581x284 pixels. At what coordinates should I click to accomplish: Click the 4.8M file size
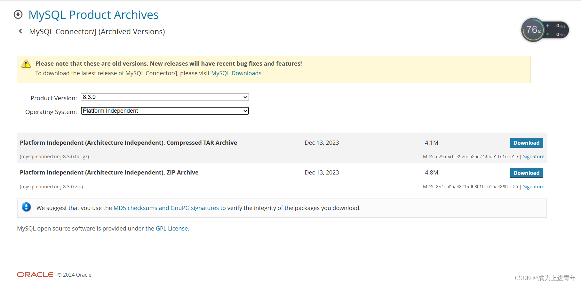431,173
